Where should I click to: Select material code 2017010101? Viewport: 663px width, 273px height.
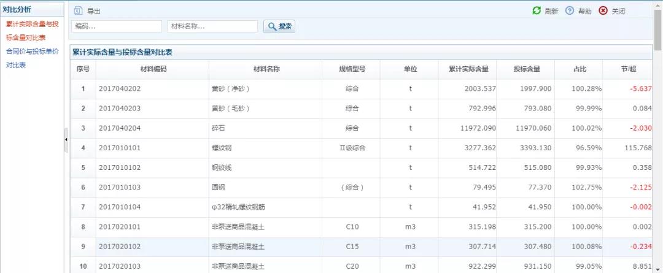(x=120, y=148)
